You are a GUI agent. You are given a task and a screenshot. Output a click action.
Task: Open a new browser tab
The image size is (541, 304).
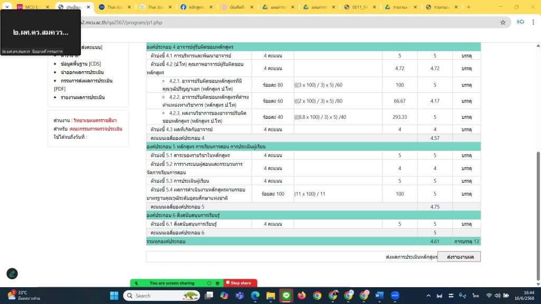coord(469,7)
